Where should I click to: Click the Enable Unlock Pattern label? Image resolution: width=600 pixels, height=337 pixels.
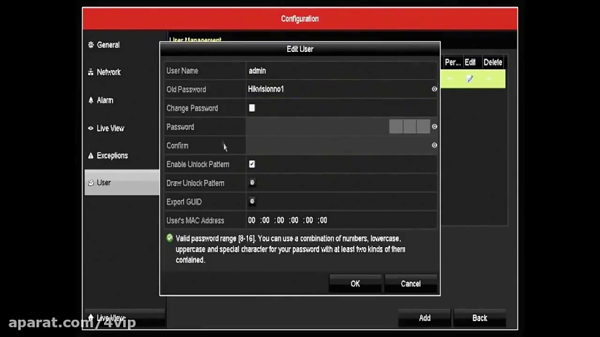click(x=198, y=165)
